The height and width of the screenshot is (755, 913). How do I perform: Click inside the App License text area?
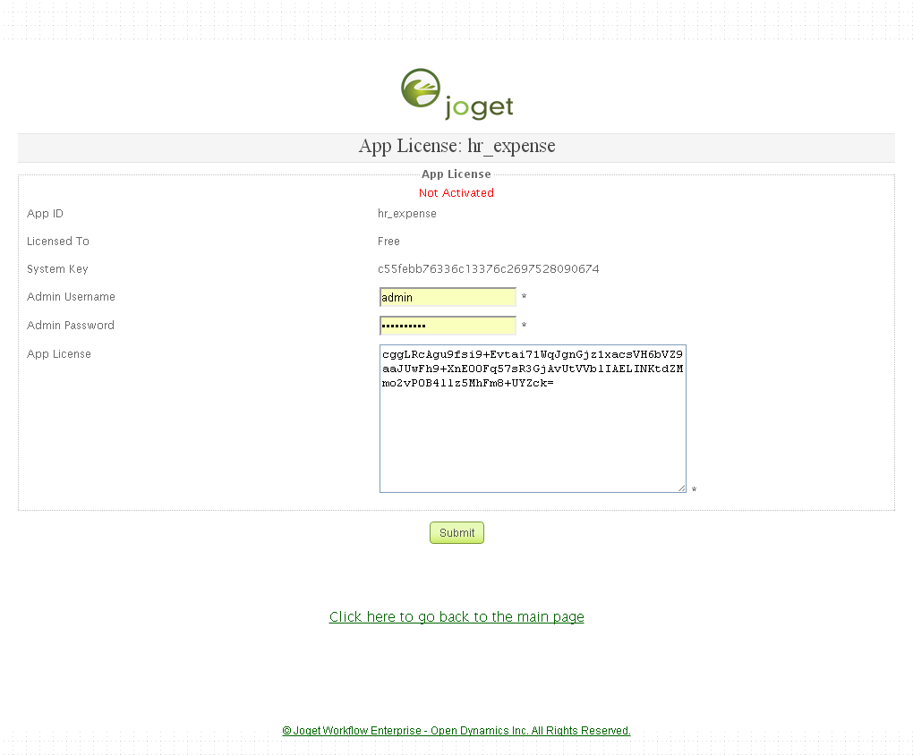pyautogui.click(x=533, y=429)
